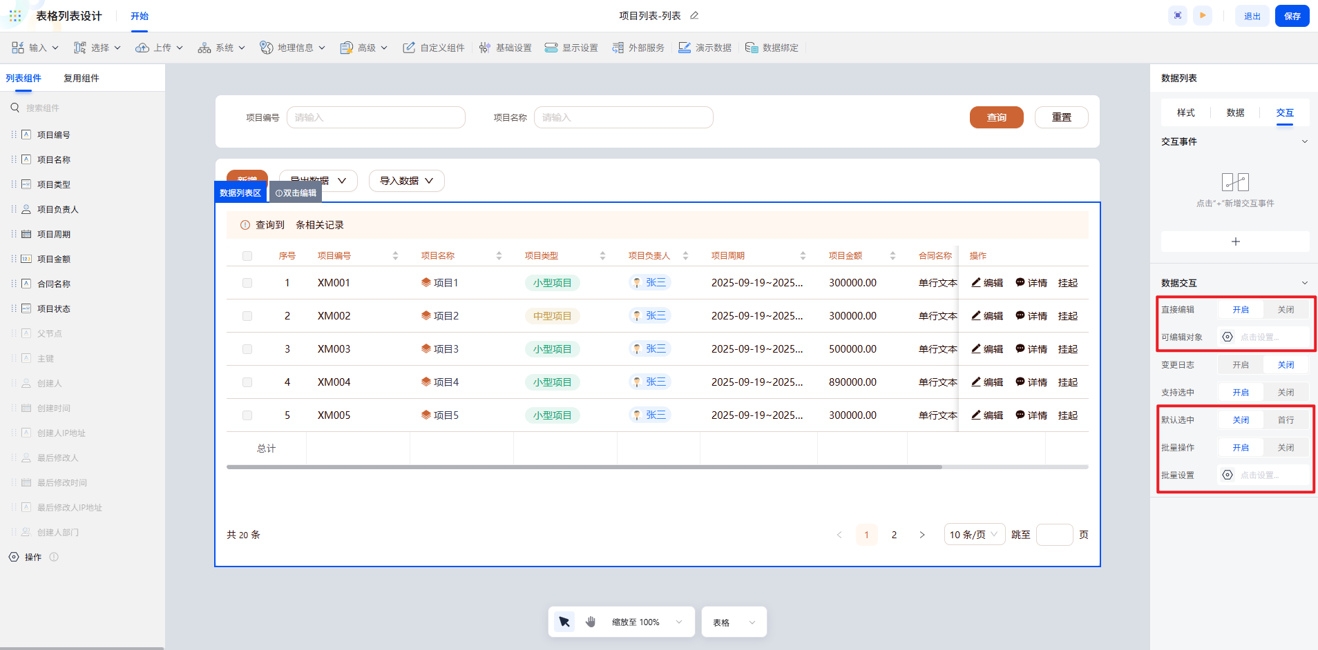Switch to the 样式 tab

point(1186,112)
